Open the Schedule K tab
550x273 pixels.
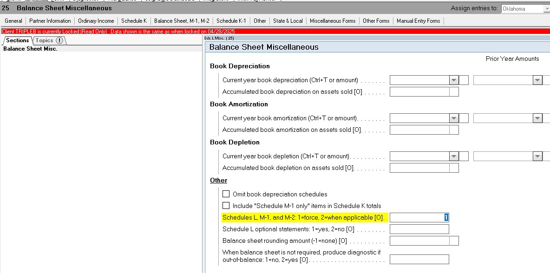(x=134, y=20)
